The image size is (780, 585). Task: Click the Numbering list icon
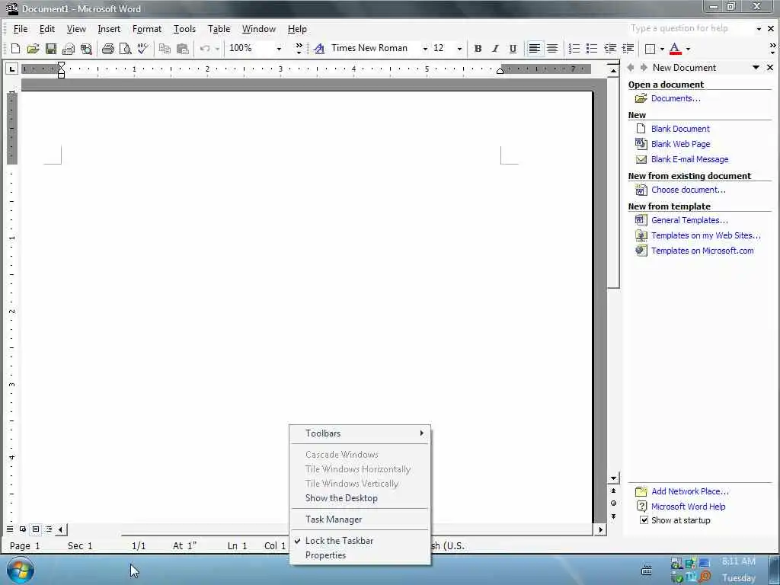(574, 48)
